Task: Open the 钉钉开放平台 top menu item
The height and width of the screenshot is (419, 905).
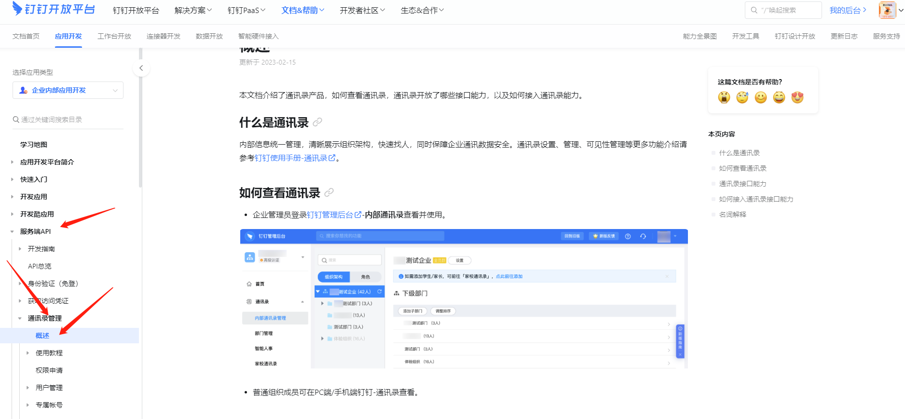Action: coord(136,10)
